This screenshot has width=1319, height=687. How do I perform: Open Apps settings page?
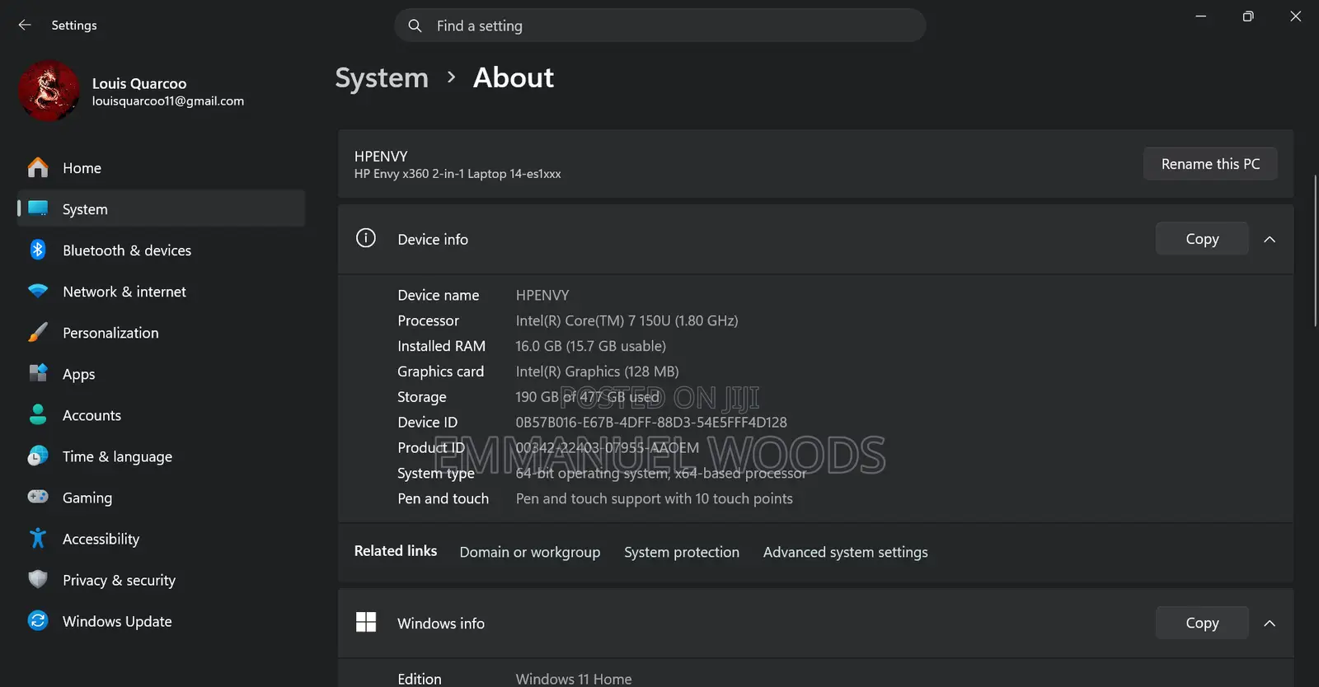(161, 373)
